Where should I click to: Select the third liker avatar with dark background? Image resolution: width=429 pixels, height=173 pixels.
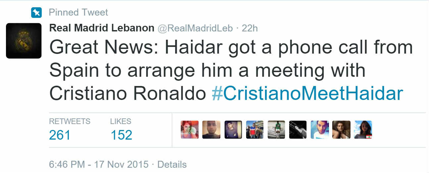[x=233, y=130]
